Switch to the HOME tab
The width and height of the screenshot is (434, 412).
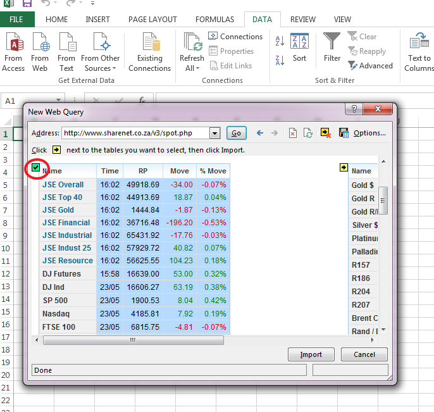point(56,20)
